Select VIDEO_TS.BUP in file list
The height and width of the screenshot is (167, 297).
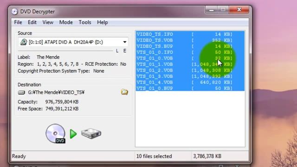190,46
